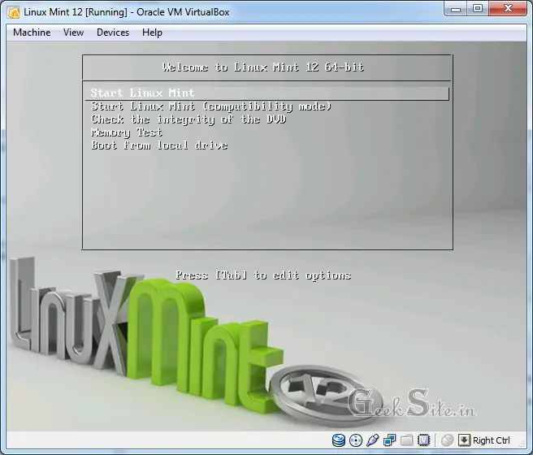Click the hard disk activity status icon

[x=339, y=440]
